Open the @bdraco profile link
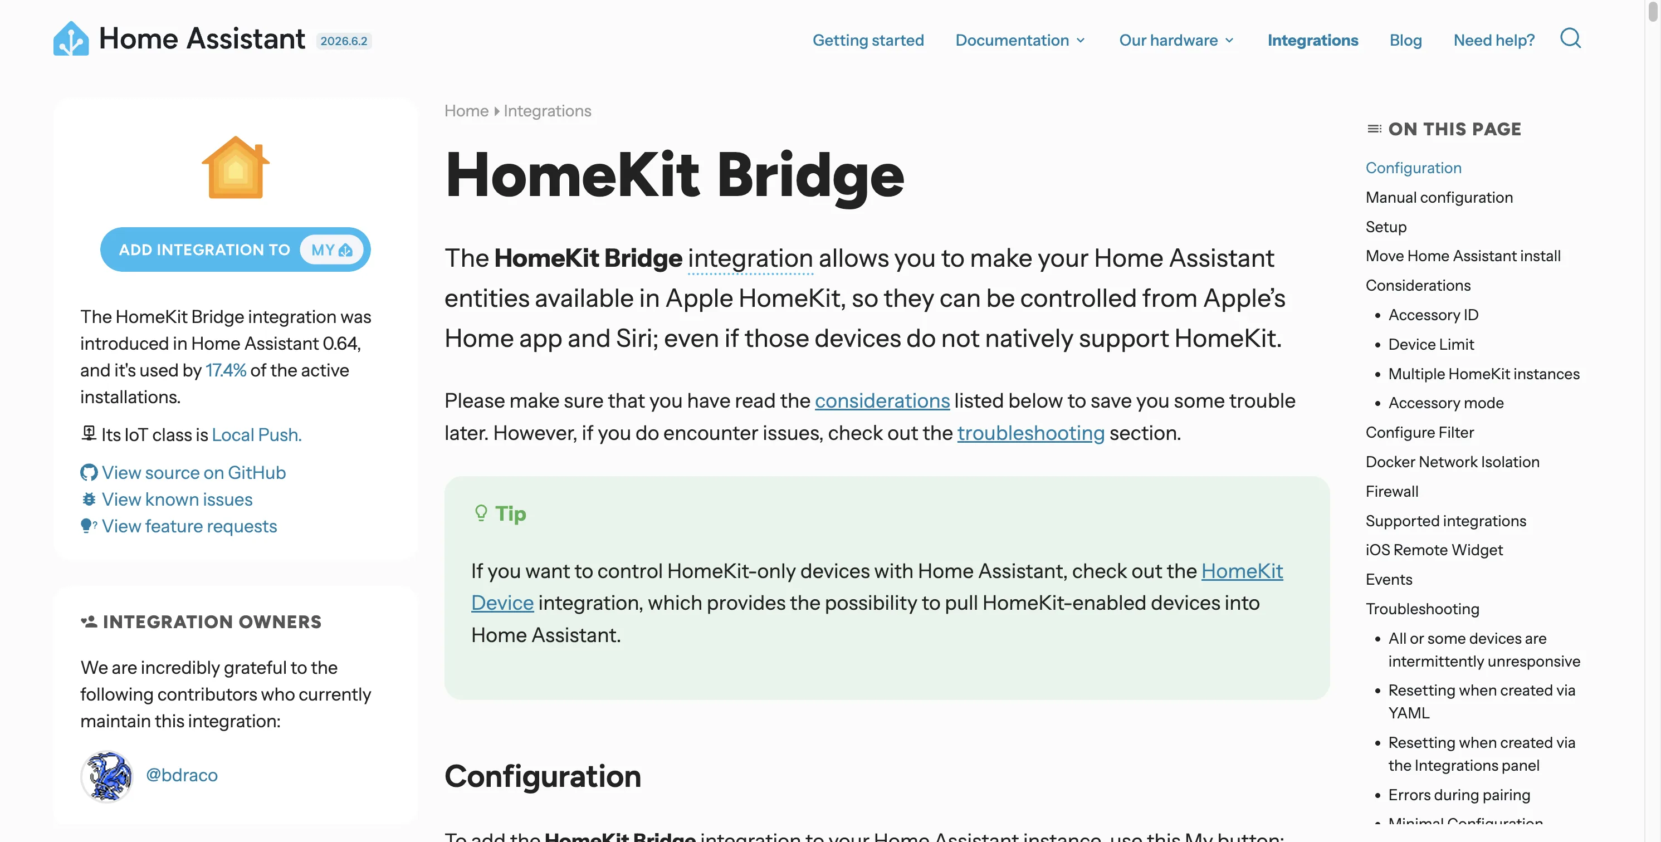The height and width of the screenshot is (842, 1661). coord(182,775)
